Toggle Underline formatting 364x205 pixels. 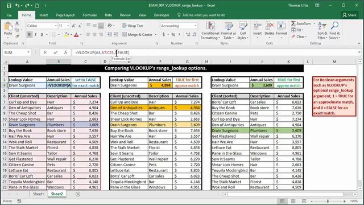(x=42, y=34)
